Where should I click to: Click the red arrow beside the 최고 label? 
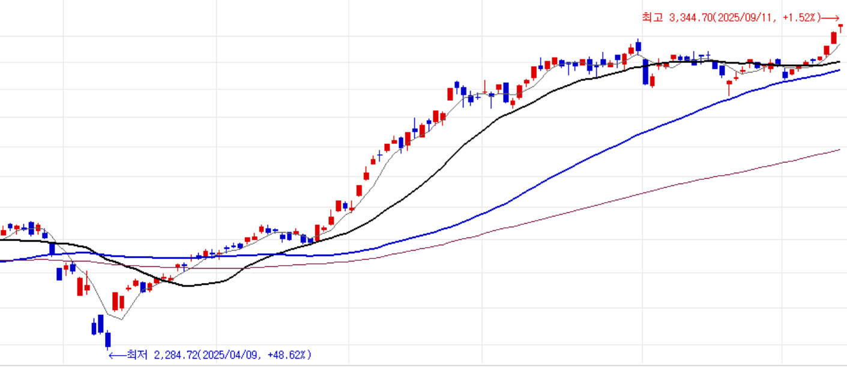click(x=830, y=18)
